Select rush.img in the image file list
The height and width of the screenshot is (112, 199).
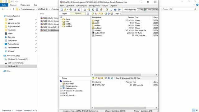97,30
